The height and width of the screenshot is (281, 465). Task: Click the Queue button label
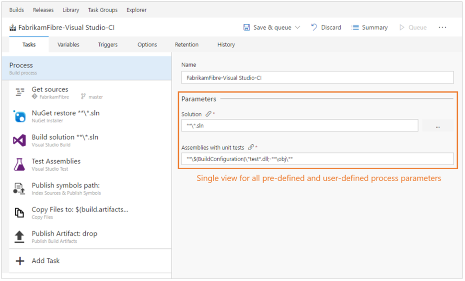tap(418, 28)
